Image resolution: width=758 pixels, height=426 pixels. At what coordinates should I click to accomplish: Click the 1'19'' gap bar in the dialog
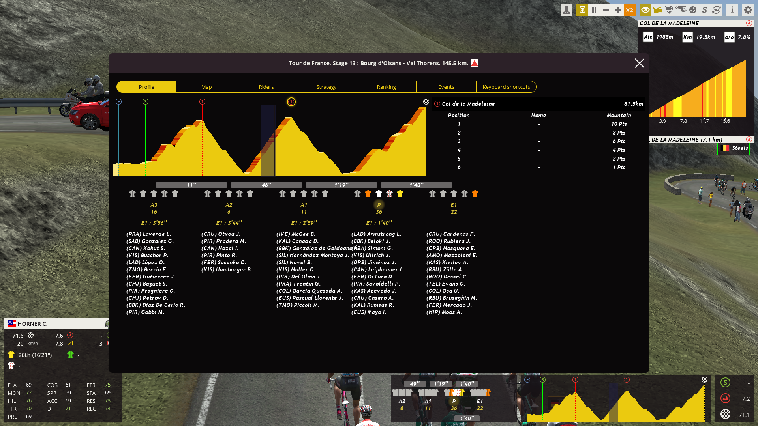pyautogui.click(x=341, y=185)
